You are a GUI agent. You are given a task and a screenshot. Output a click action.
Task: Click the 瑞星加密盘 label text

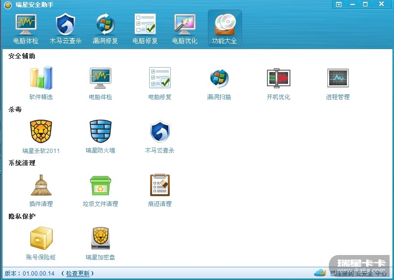pyautogui.click(x=101, y=257)
